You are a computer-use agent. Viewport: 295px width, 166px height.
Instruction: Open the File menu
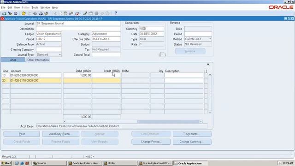tap(3, 7)
